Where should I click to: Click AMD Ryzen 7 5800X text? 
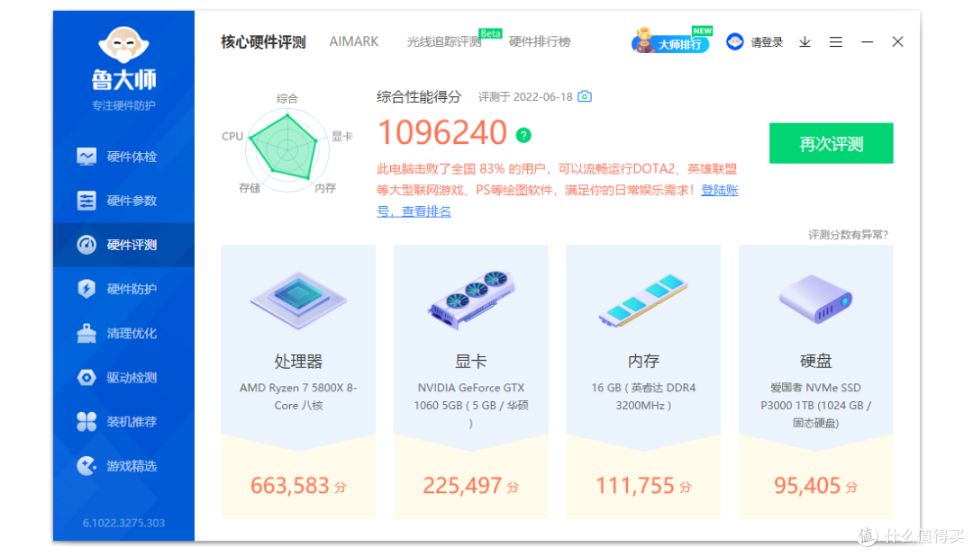[298, 396]
